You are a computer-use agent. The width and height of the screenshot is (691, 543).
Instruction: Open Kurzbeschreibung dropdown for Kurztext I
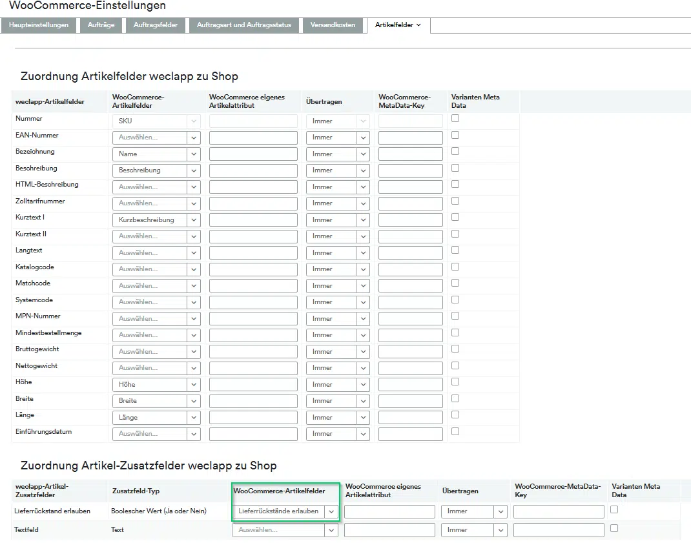pos(156,220)
